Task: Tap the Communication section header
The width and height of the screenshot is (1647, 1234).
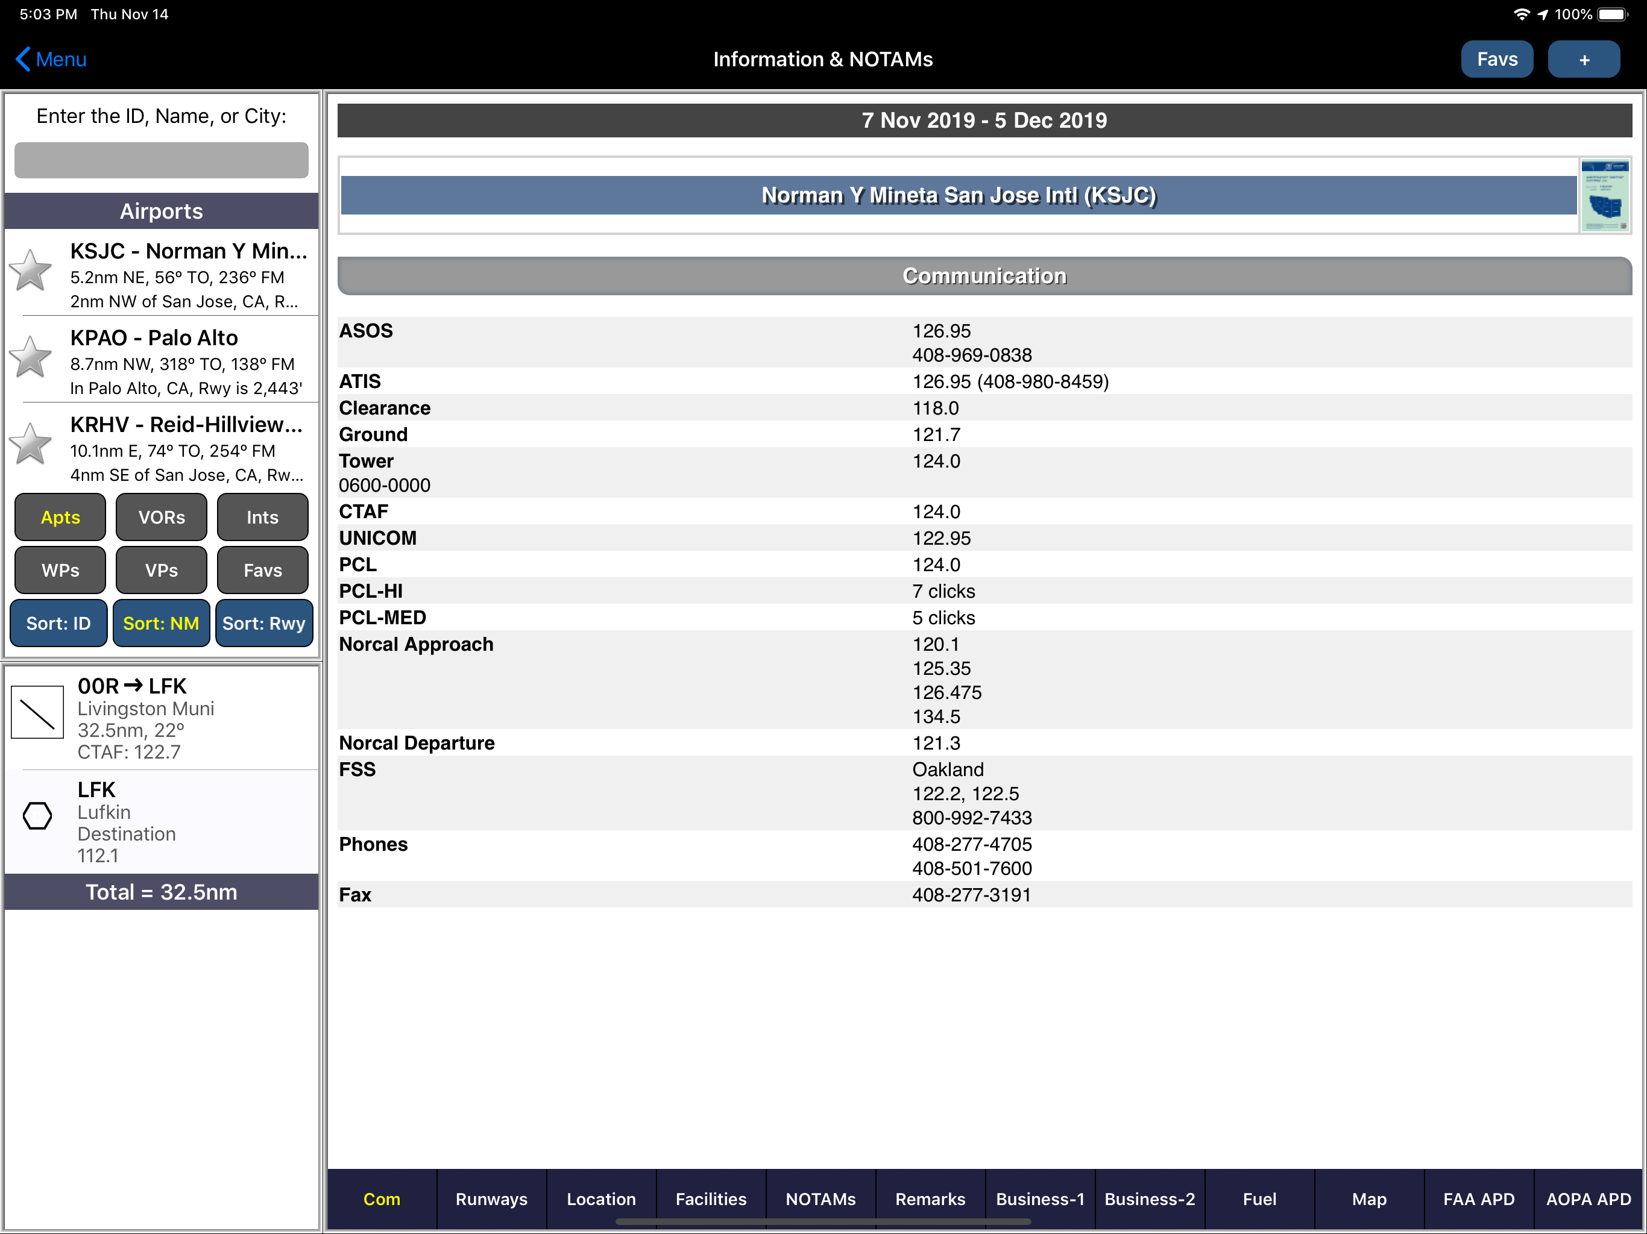Action: pyautogui.click(x=984, y=276)
